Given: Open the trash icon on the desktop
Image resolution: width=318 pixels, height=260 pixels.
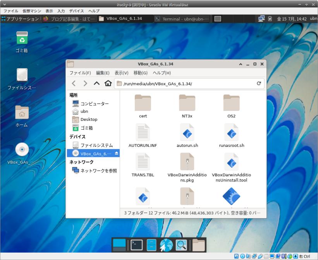Looking at the screenshot, I should pyautogui.click(x=22, y=42).
